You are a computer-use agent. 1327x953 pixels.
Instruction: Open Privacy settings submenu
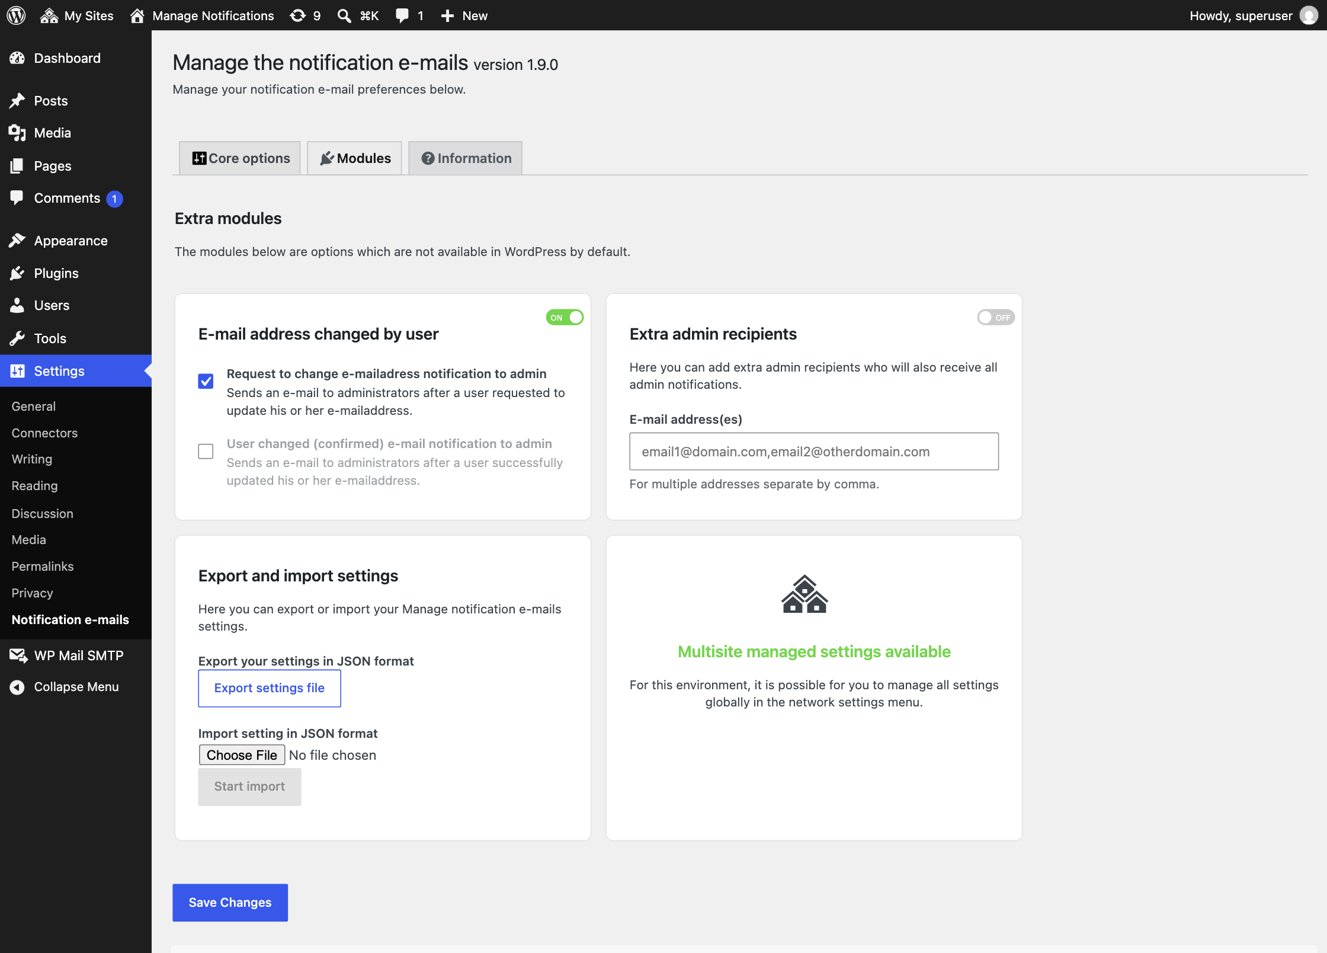coord(32,593)
